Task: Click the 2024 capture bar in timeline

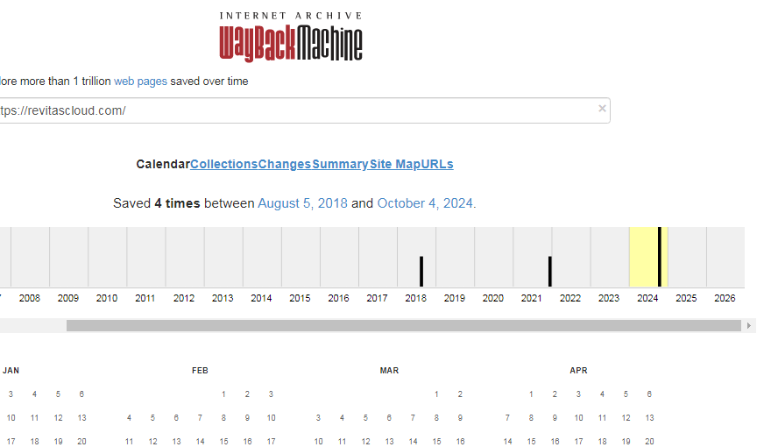Action: point(660,257)
